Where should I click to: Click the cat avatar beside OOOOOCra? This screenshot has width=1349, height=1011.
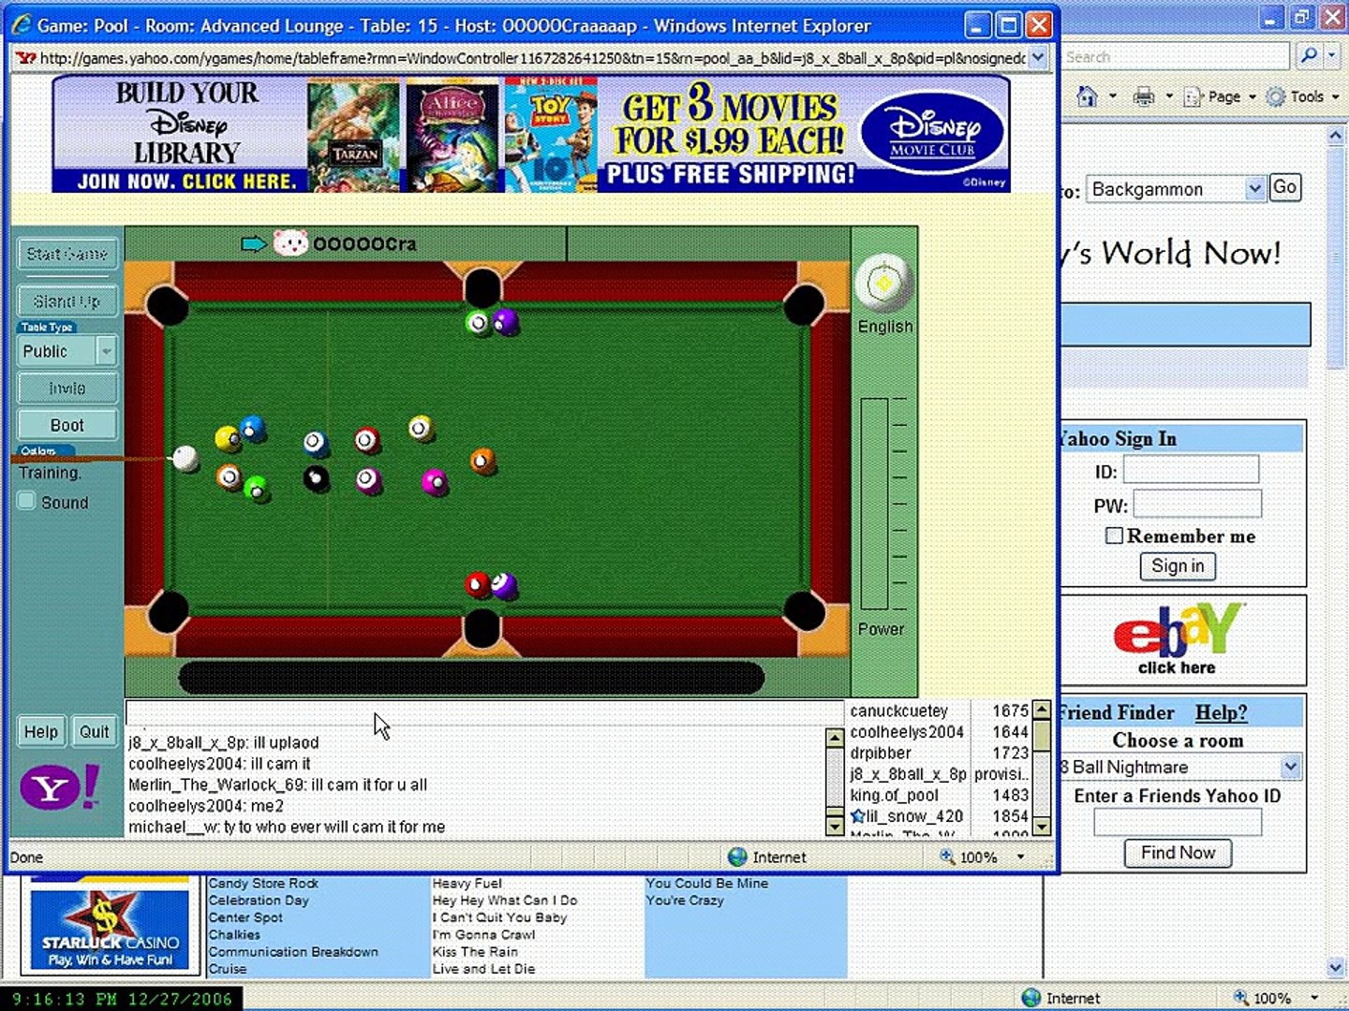point(290,243)
